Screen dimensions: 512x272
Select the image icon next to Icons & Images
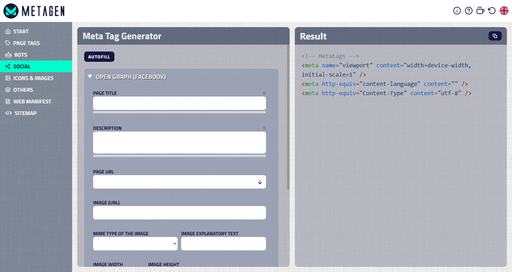(x=8, y=78)
